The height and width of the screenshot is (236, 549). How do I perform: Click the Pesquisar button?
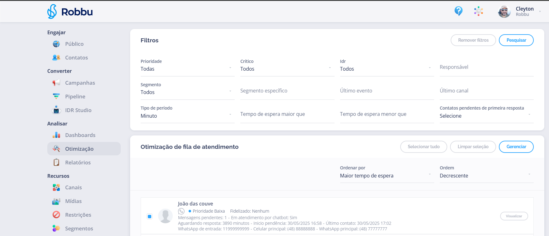point(516,40)
